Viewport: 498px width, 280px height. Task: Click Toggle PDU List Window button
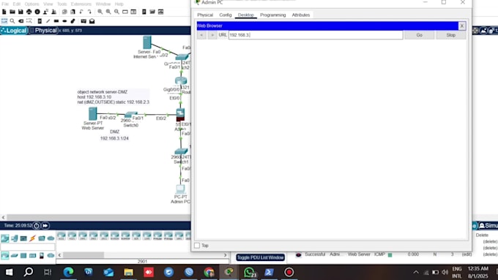(260, 257)
